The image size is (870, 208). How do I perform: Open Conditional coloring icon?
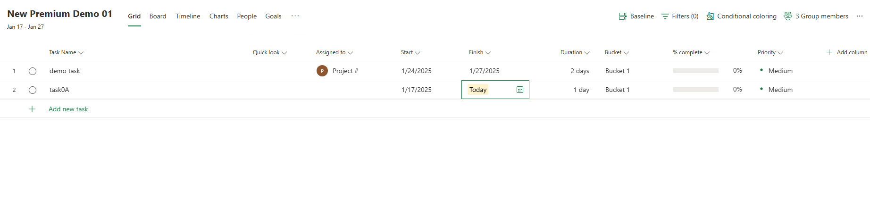click(x=710, y=16)
